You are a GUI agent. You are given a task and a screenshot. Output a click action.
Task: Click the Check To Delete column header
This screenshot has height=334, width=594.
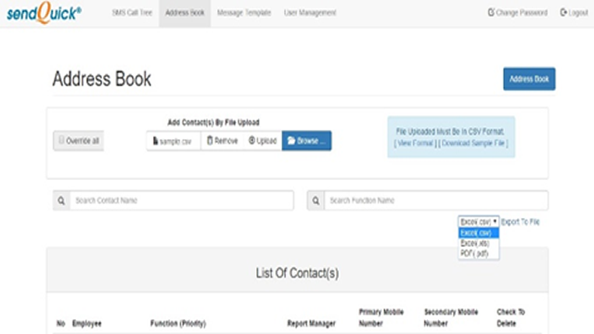510,317
